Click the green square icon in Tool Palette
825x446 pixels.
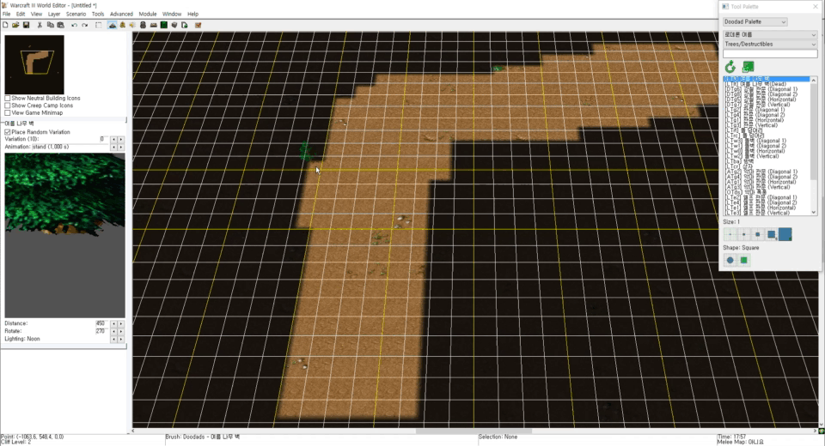[x=748, y=67]
